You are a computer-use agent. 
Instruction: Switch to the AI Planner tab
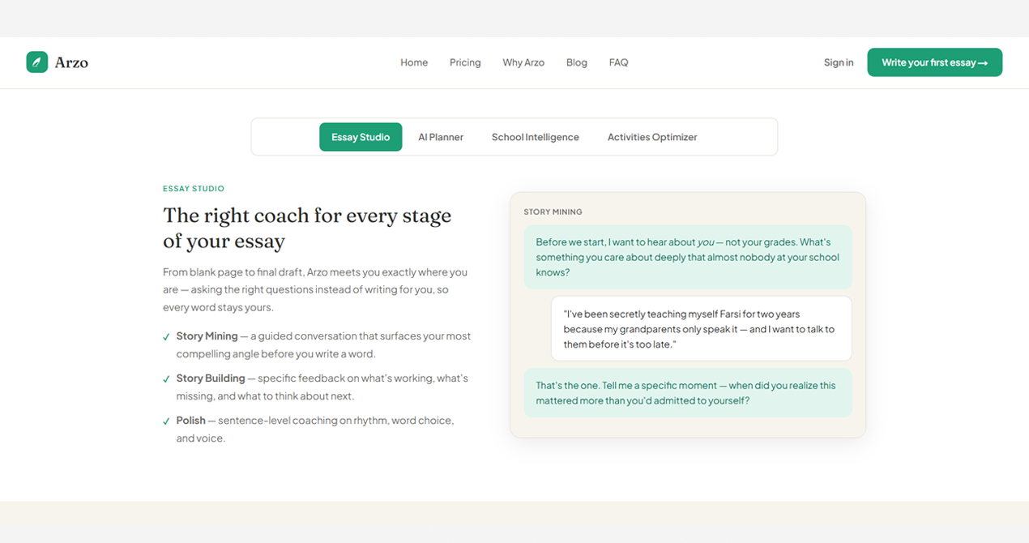click(441, 137)
